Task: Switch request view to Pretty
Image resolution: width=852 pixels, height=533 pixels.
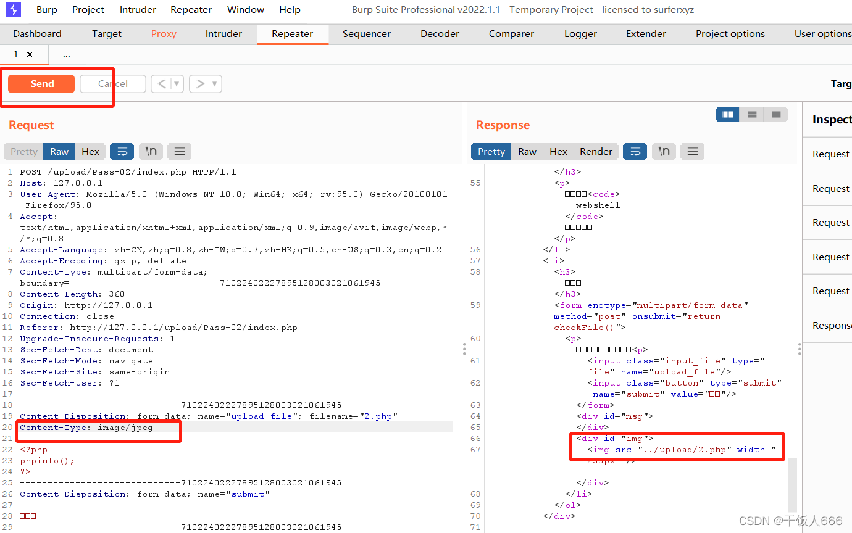Action: 24,151
